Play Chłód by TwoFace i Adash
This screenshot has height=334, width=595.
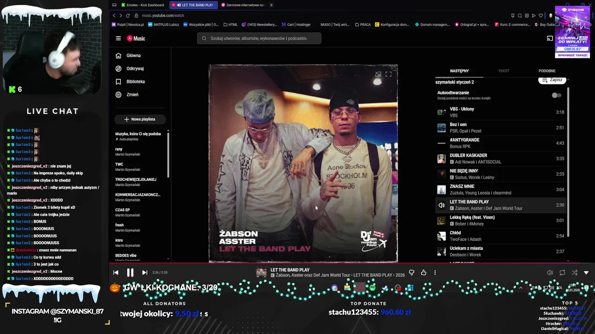(501, 236)
